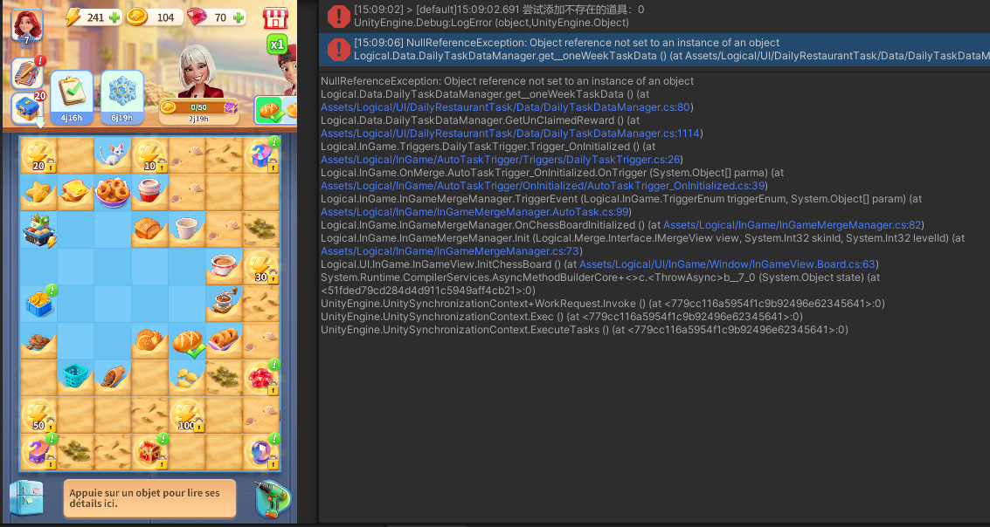Add energy with green plus button
The image size is (990, 527).
[115, 17]
